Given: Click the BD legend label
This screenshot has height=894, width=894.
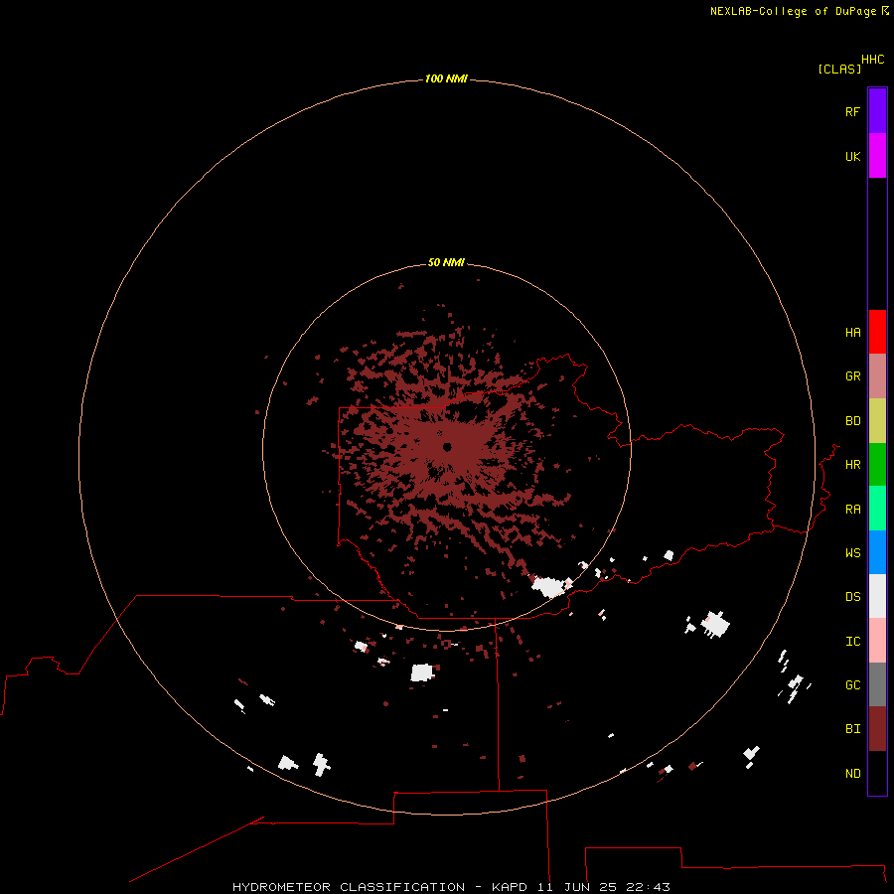Looking at the screenshot, I should 852,421.
